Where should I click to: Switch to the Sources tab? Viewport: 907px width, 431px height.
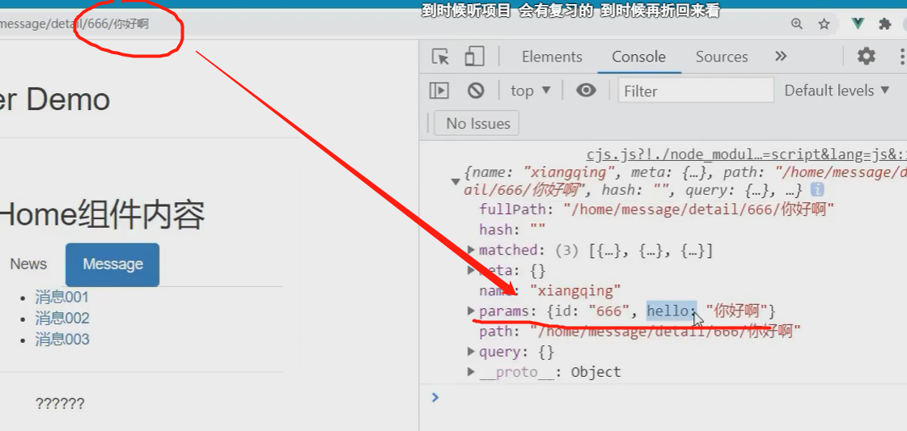pyautogui.click(x=722, y=57)
